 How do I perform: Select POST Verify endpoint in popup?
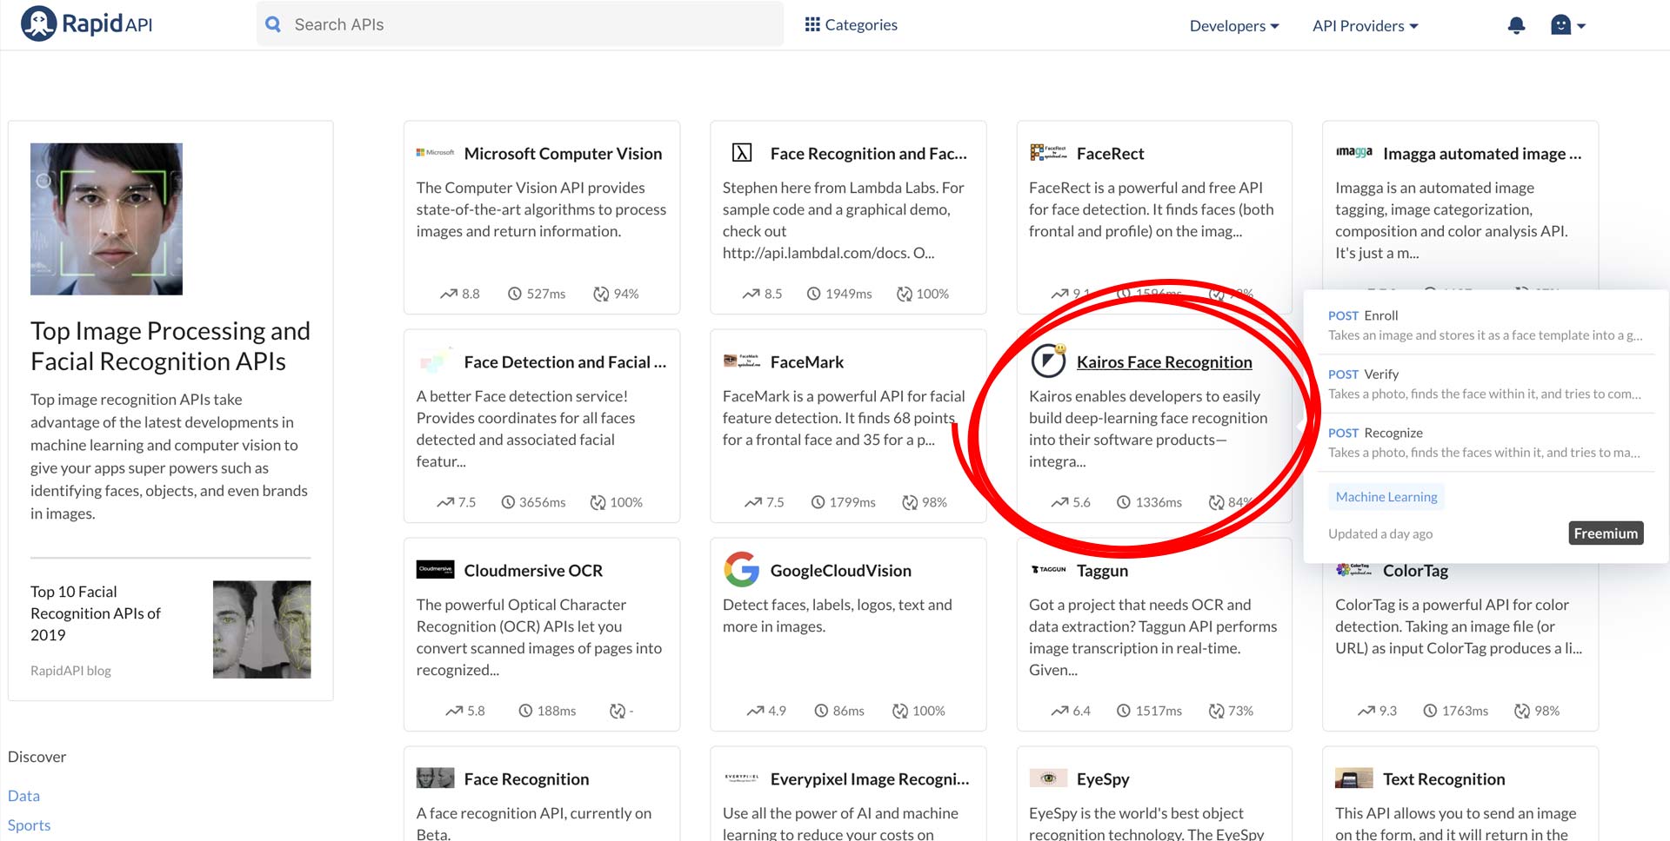point(1486,384)
